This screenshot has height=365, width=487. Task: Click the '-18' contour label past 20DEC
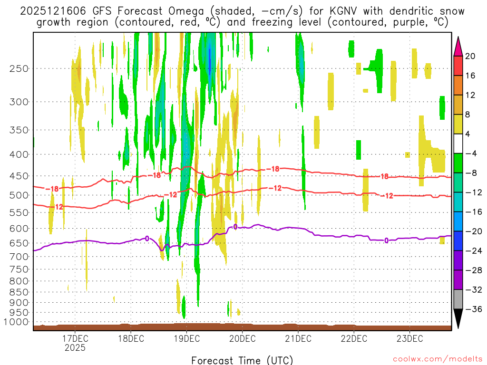click(x=273, y=169)
